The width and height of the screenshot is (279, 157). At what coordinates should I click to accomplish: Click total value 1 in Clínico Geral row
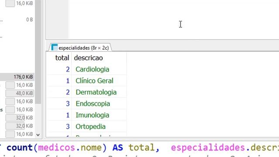tap(68, 81)
